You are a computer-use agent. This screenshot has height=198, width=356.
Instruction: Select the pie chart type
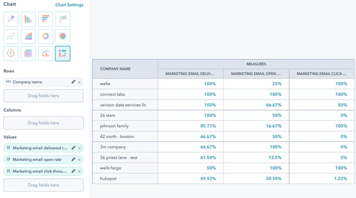point(63,36)
